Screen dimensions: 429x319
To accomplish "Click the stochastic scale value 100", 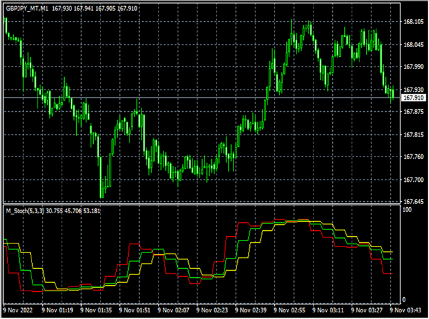I will point(407,210).
